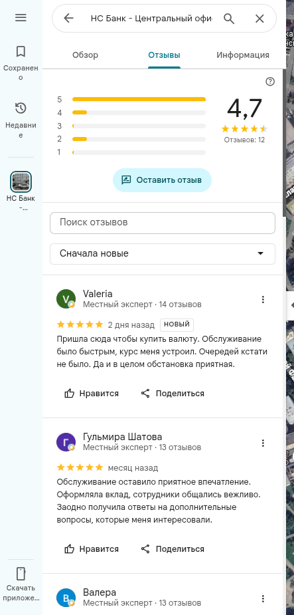294x615 pixels.
Task: Open Гульмира Шатова name link
Action: pyautogui.click(x=122, y=437)
